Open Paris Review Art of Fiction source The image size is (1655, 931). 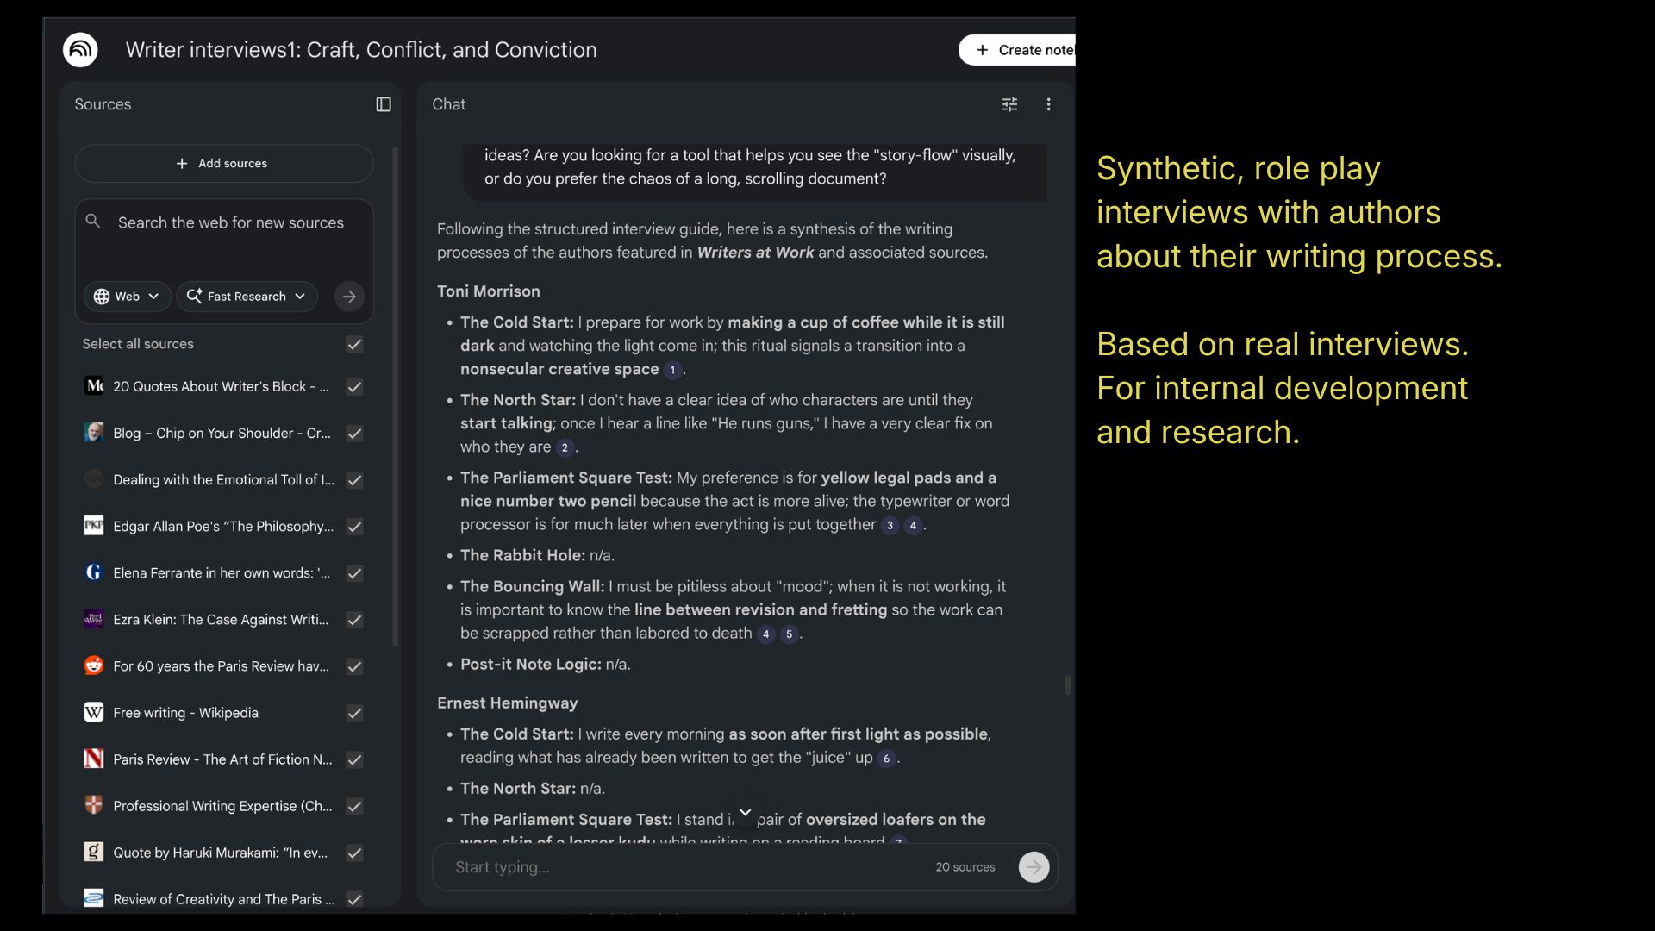point(222,759)
